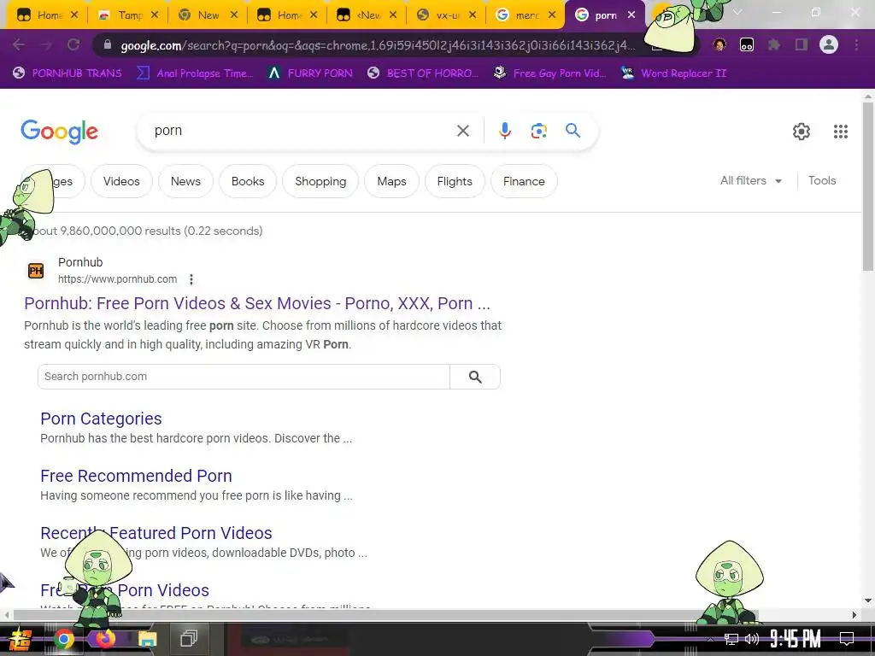Screen dimensions: 875x656
Task: Open the volume control in the system tray
Action: point(752,639)
